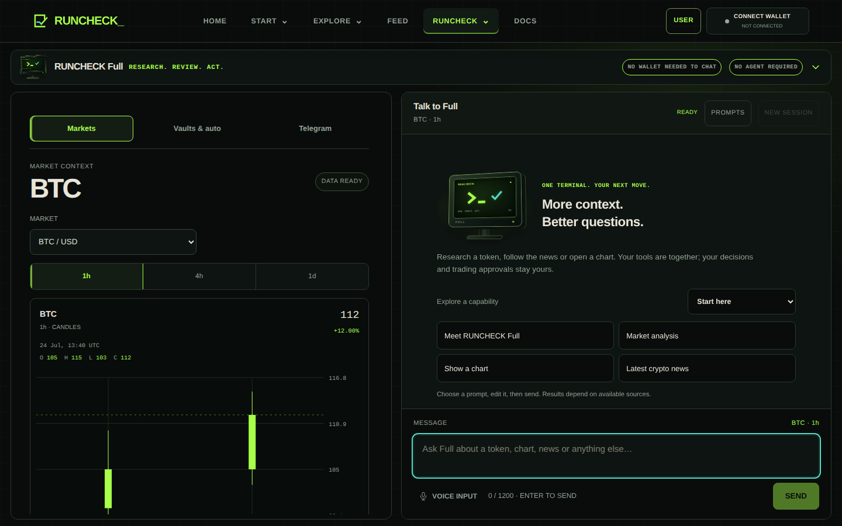Expand the RUNCHECK nav dropdown
The image size is (842, 526).
[461, 21]
